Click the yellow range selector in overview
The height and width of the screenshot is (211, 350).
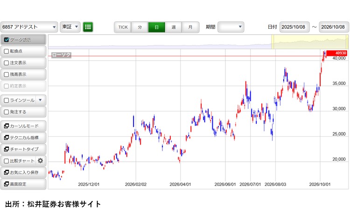pos(309,42)
